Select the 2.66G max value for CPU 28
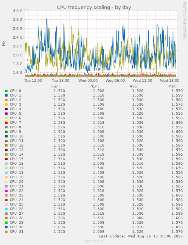This screenshot has height=245, width=188. [177, 218]
